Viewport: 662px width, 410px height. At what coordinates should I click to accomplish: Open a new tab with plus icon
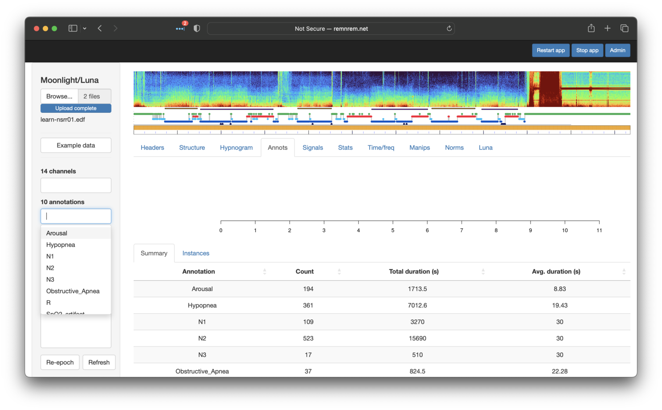point(607,29)
